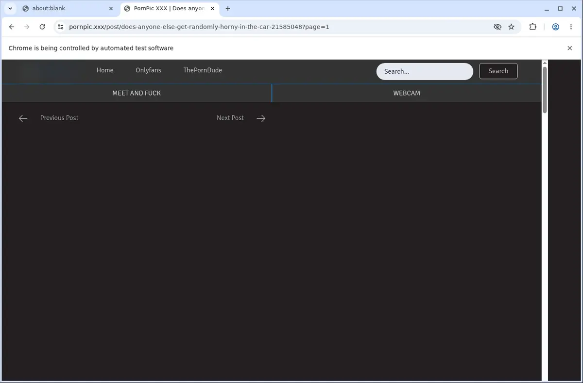
Task: Select the WEBCAM banner tab
Action: (407, 93)
